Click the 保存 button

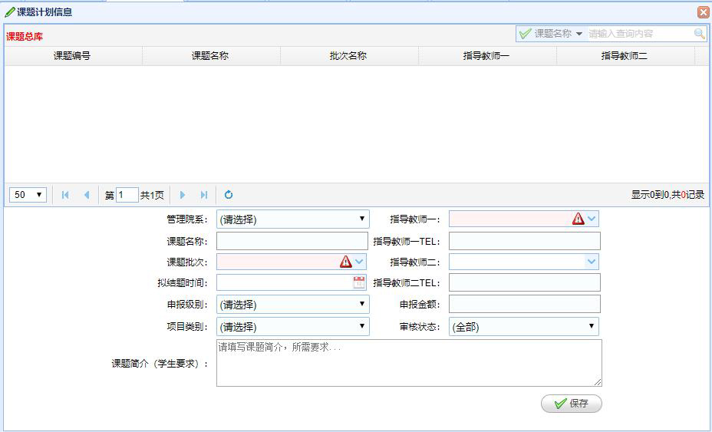click(571, 404)
